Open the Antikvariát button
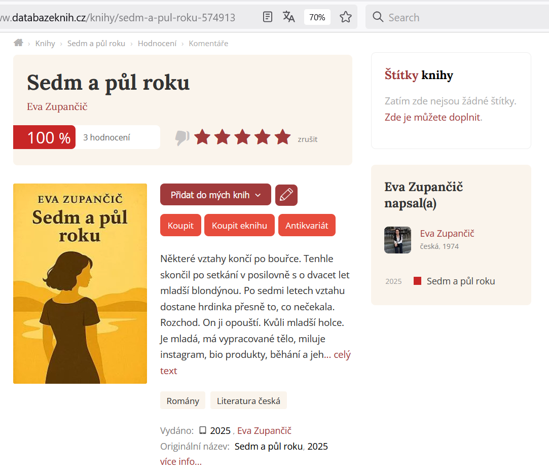Image resolution: width=549 pixels, height=475 pixels. pyautogui.click(x=307, y=226)
